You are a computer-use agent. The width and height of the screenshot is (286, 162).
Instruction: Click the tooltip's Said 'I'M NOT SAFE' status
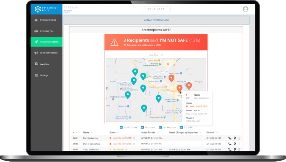point(199,106)
